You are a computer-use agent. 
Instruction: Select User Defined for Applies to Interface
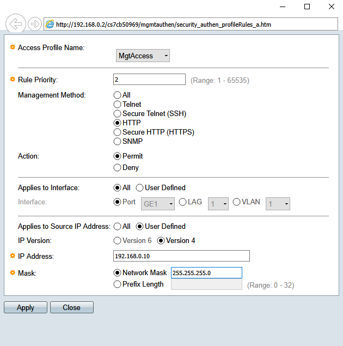139,187
